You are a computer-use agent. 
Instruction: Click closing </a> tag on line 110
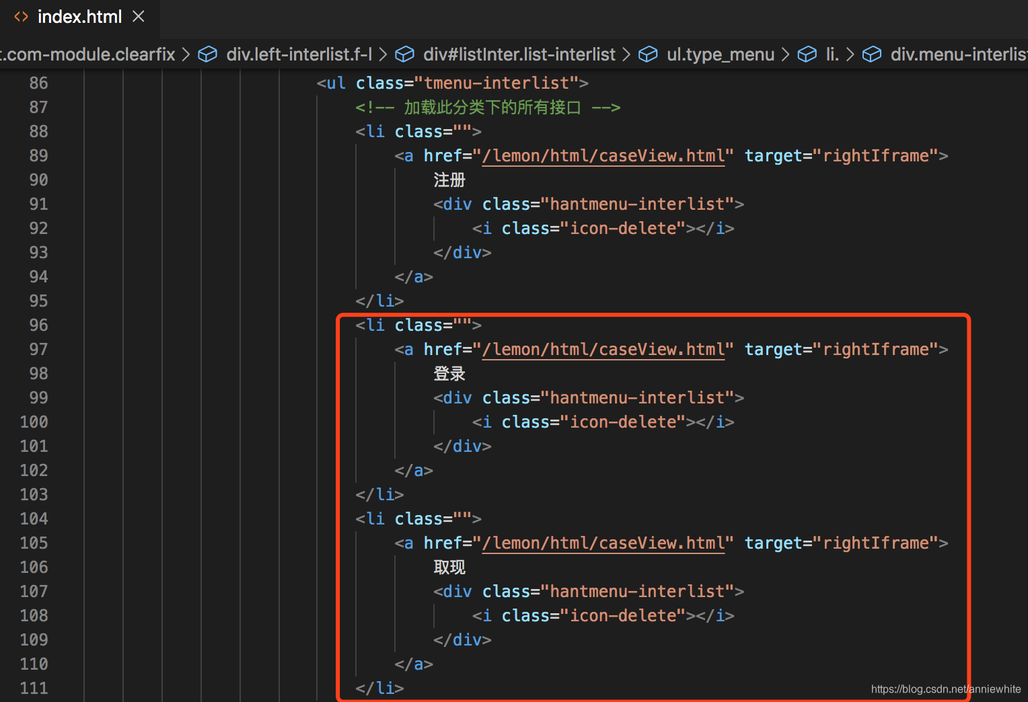pyautogui.click(x=414, y=664)
